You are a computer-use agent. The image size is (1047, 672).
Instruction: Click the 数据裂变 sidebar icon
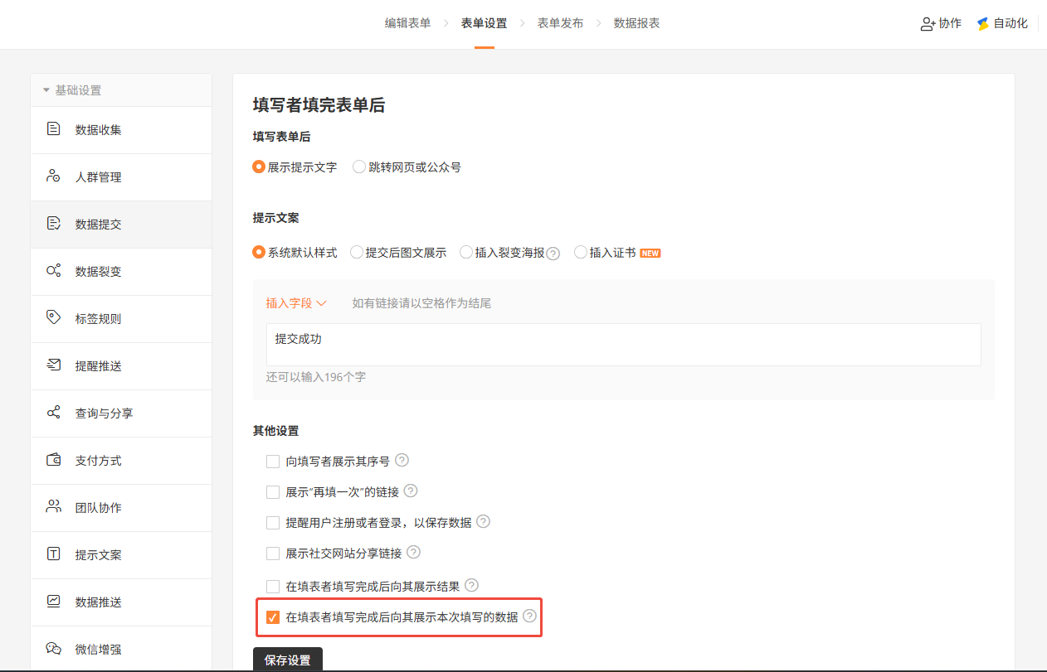pyautogui.click(x=54, y=271)
